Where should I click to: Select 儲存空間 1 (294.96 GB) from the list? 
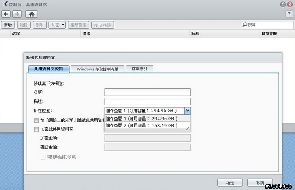(147, 119)
